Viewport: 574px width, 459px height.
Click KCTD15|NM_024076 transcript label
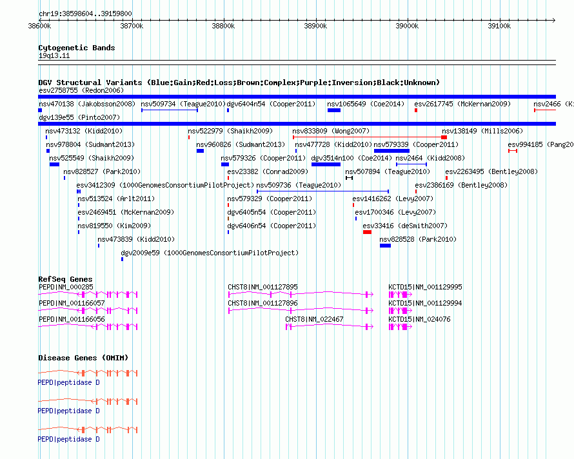tap(419, 320)
